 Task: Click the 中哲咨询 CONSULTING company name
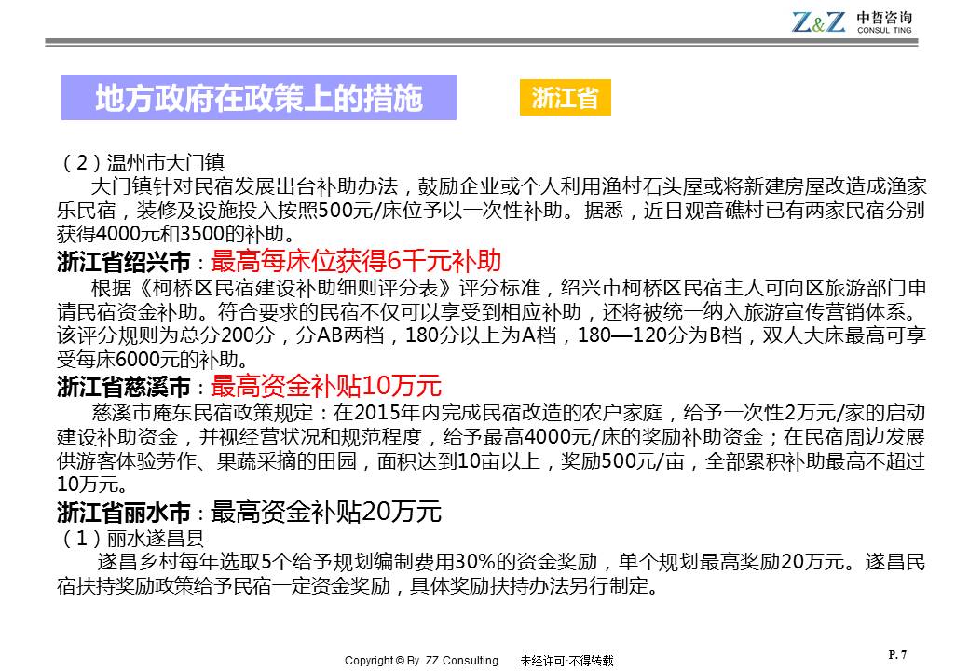(x=884, y=22)
